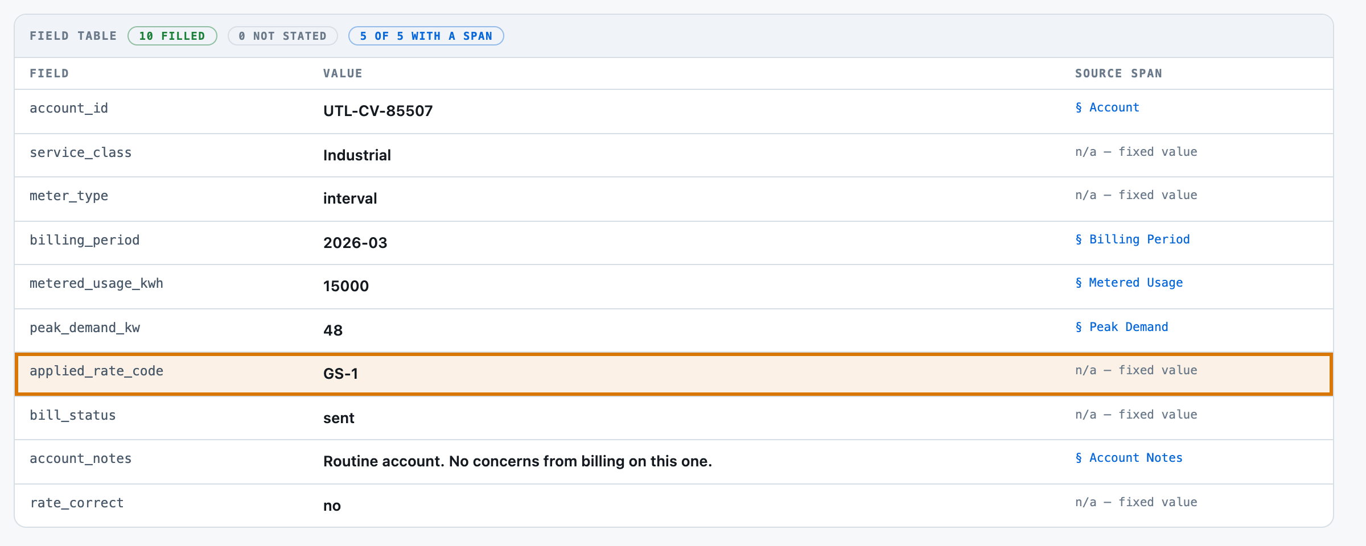Click the bill_status sent value

(339, 418)
